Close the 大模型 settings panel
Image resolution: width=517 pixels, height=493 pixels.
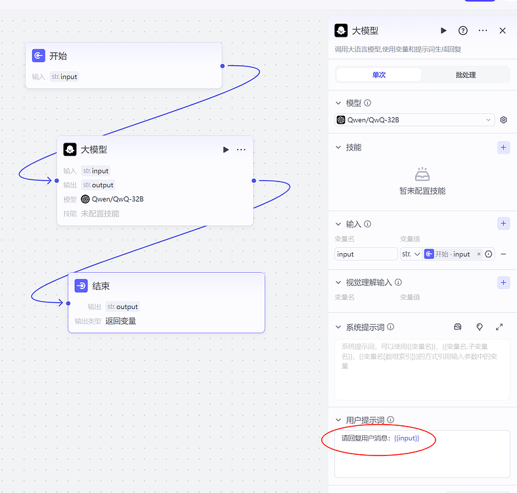[503, 31]
